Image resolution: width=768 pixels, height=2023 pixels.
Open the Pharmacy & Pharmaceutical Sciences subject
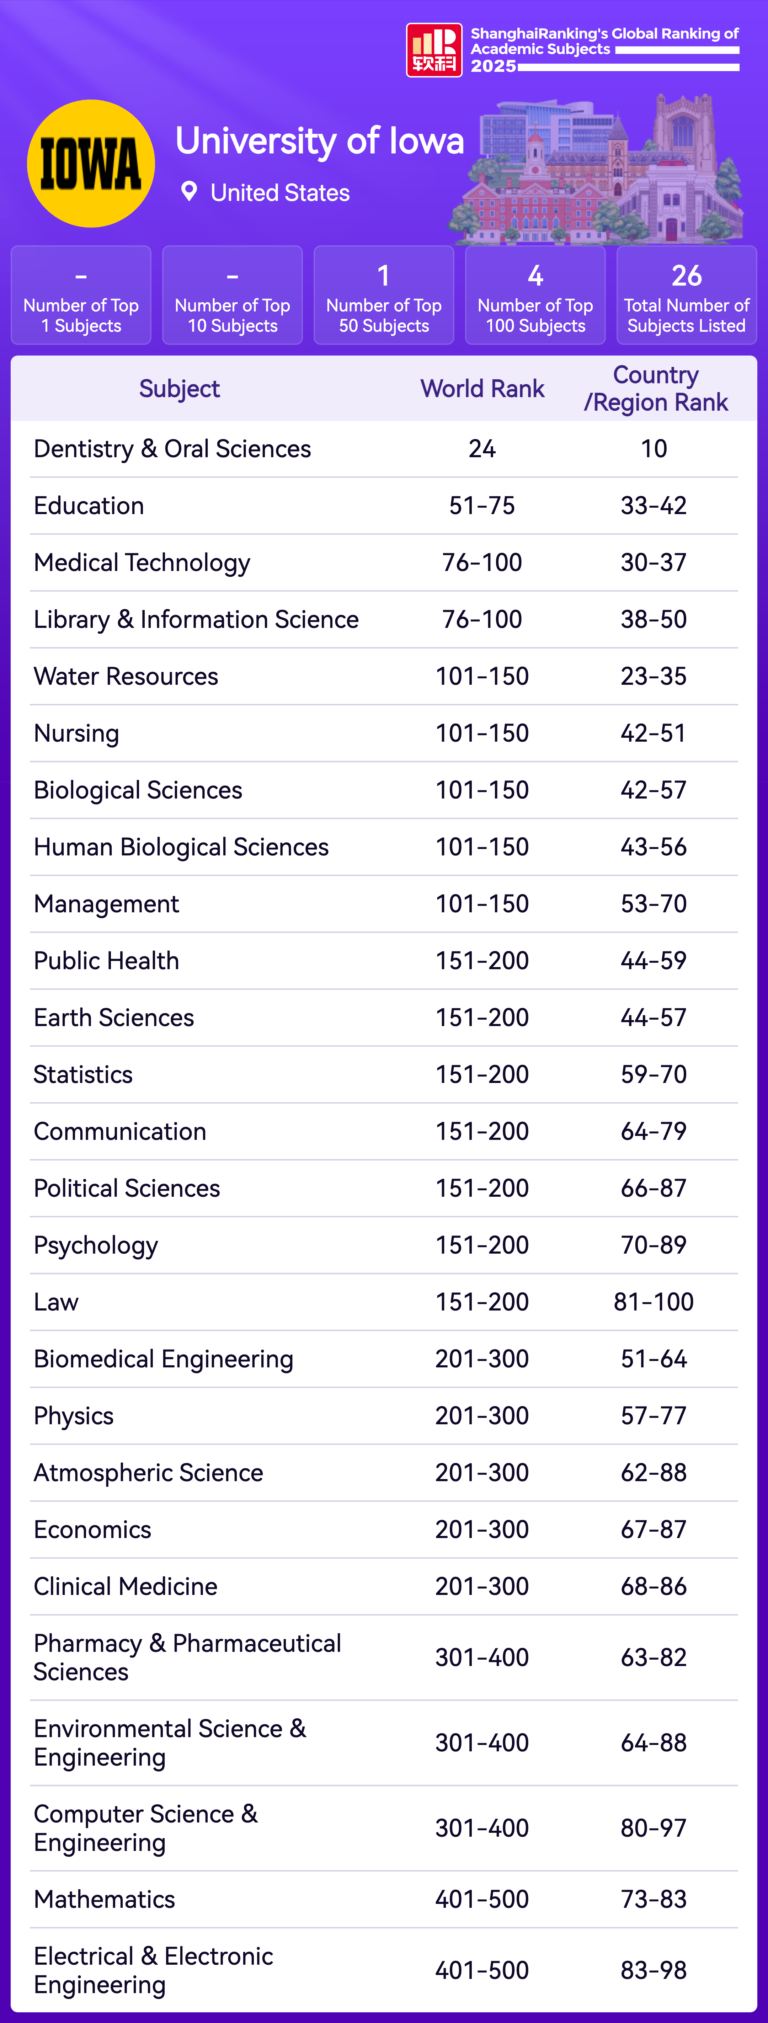click(x=187, y=1657)
